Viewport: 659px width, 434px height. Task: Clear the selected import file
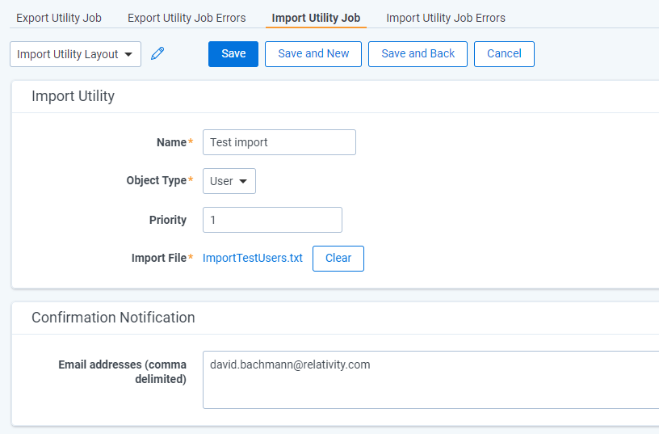click(338, 258)
